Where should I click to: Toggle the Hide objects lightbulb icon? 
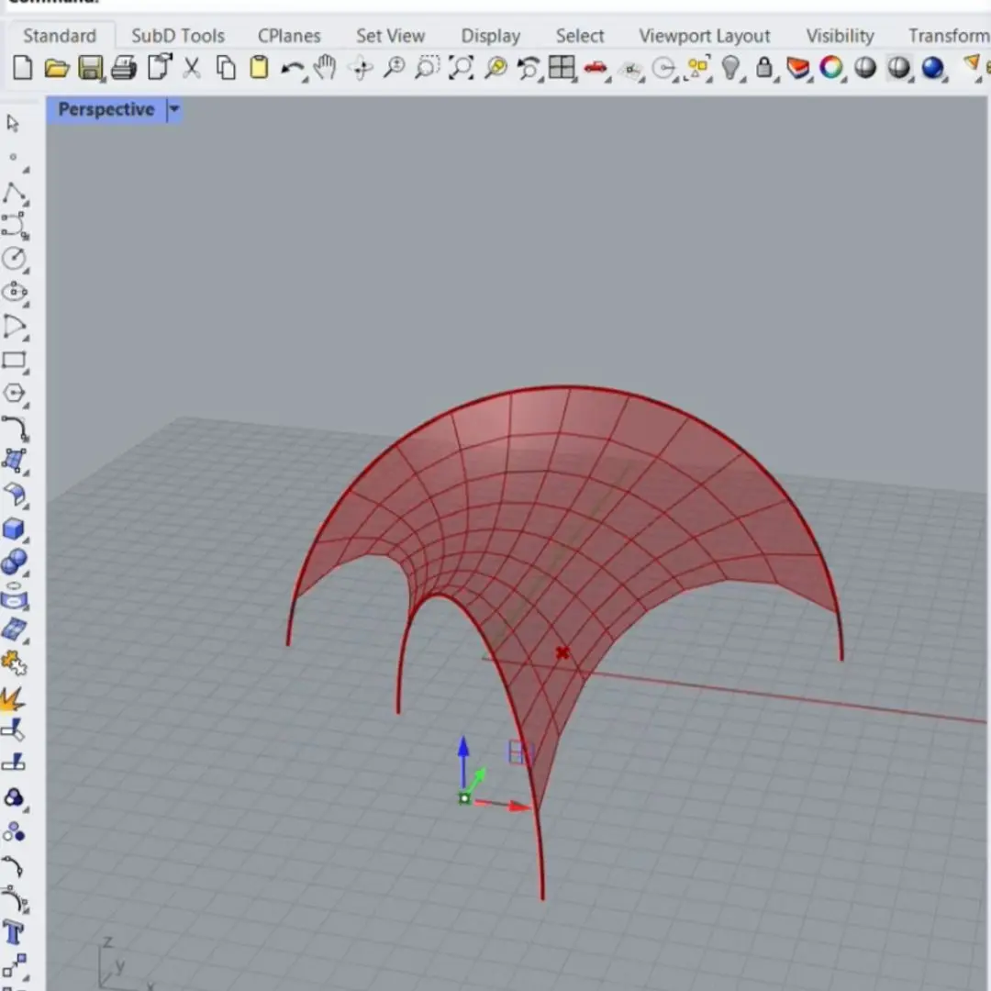tap(730, 69)
